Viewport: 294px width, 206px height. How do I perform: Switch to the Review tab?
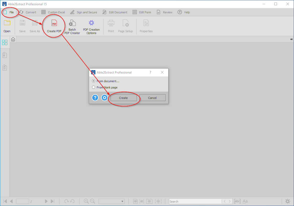(165, 12)
